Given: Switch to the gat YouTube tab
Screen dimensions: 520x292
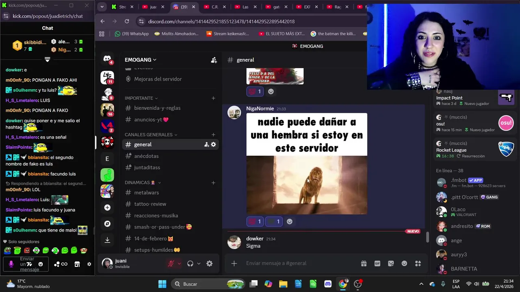Looking at the screenshot, I should click(276, 7).
